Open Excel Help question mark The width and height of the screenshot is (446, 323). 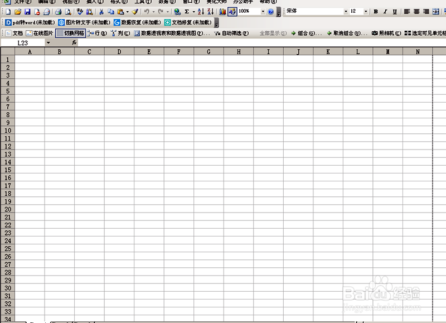[271, 12]
